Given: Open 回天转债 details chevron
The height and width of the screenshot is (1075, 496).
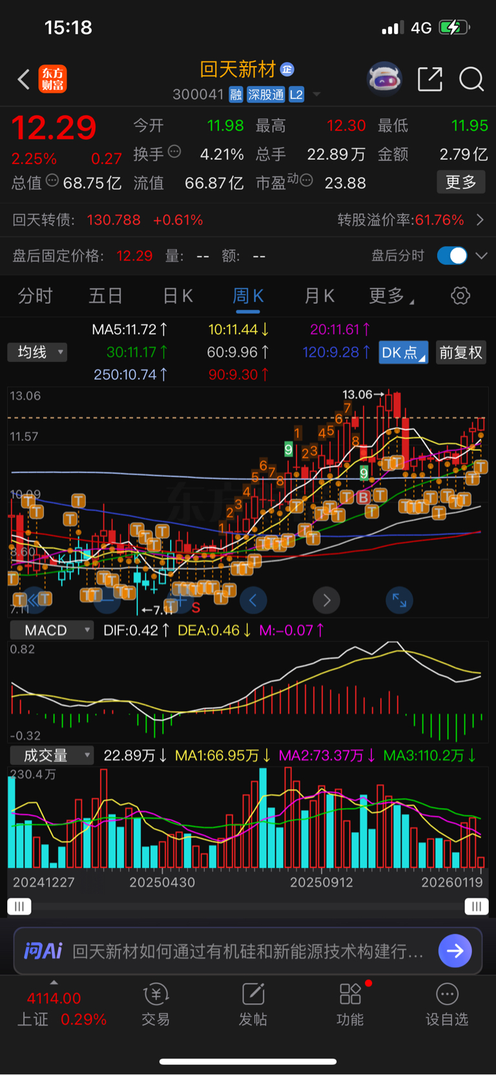Looking at the screenshot, I should pyautogui.click(x=480, y=220).
